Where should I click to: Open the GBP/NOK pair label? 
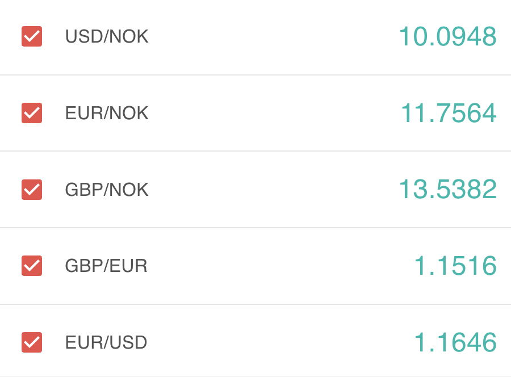pos(107,189)
